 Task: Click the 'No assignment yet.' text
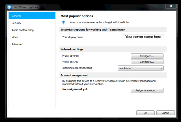click(x=75, y=89)
